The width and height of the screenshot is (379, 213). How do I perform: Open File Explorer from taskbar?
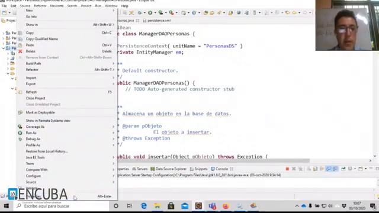tap(158, 206)
